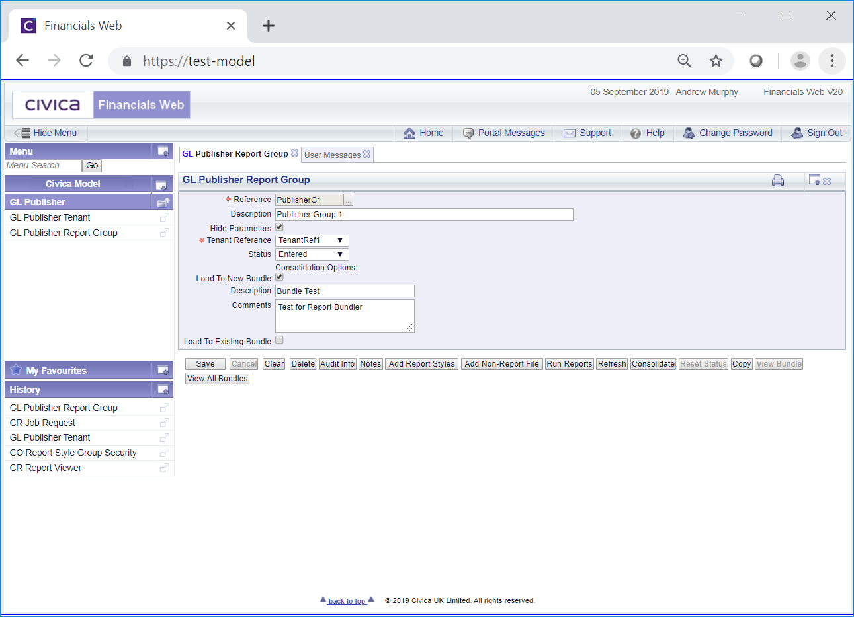Click the History panel header icon
Screen dimensions: 854x617
click(163, 390)
